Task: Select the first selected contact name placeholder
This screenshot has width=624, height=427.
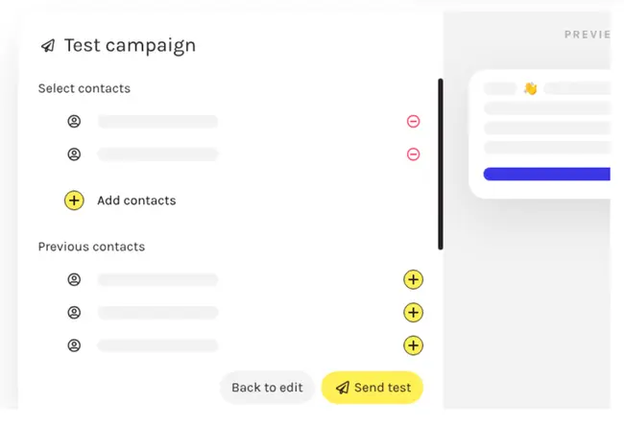Action: click(x=157, y=121)
